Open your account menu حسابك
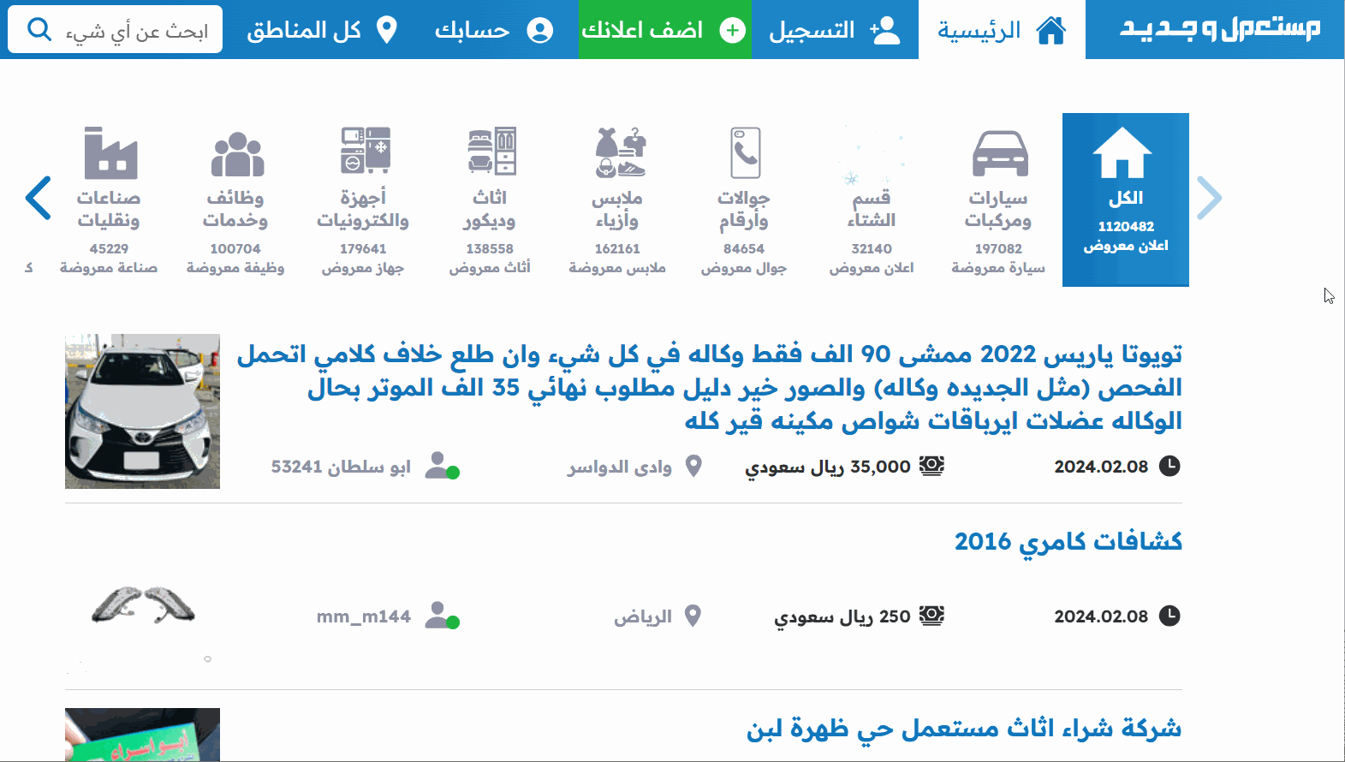This screenshot has width=1345, height=762. (493, 30)
